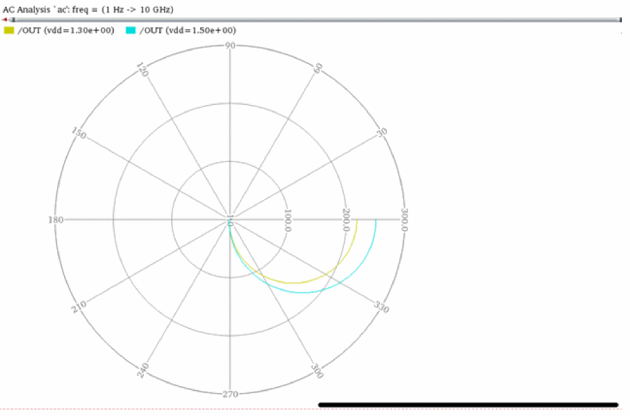Click the 100.0 radial axis label
This screenshot has width=630, height=416.
(288, 220)
